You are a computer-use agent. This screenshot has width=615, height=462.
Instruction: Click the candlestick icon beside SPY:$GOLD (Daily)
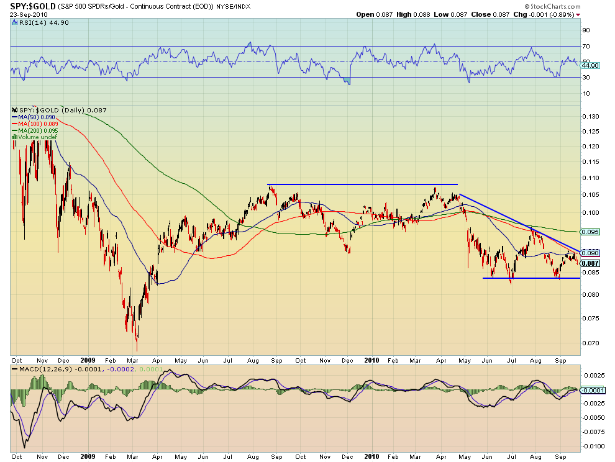(15, 110)
